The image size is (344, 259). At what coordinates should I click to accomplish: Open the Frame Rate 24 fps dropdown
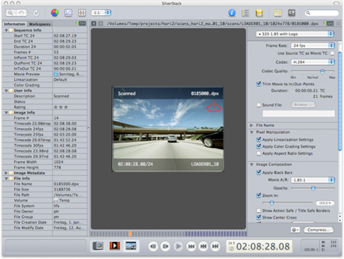pyautogui.click(x=312, y=46)
